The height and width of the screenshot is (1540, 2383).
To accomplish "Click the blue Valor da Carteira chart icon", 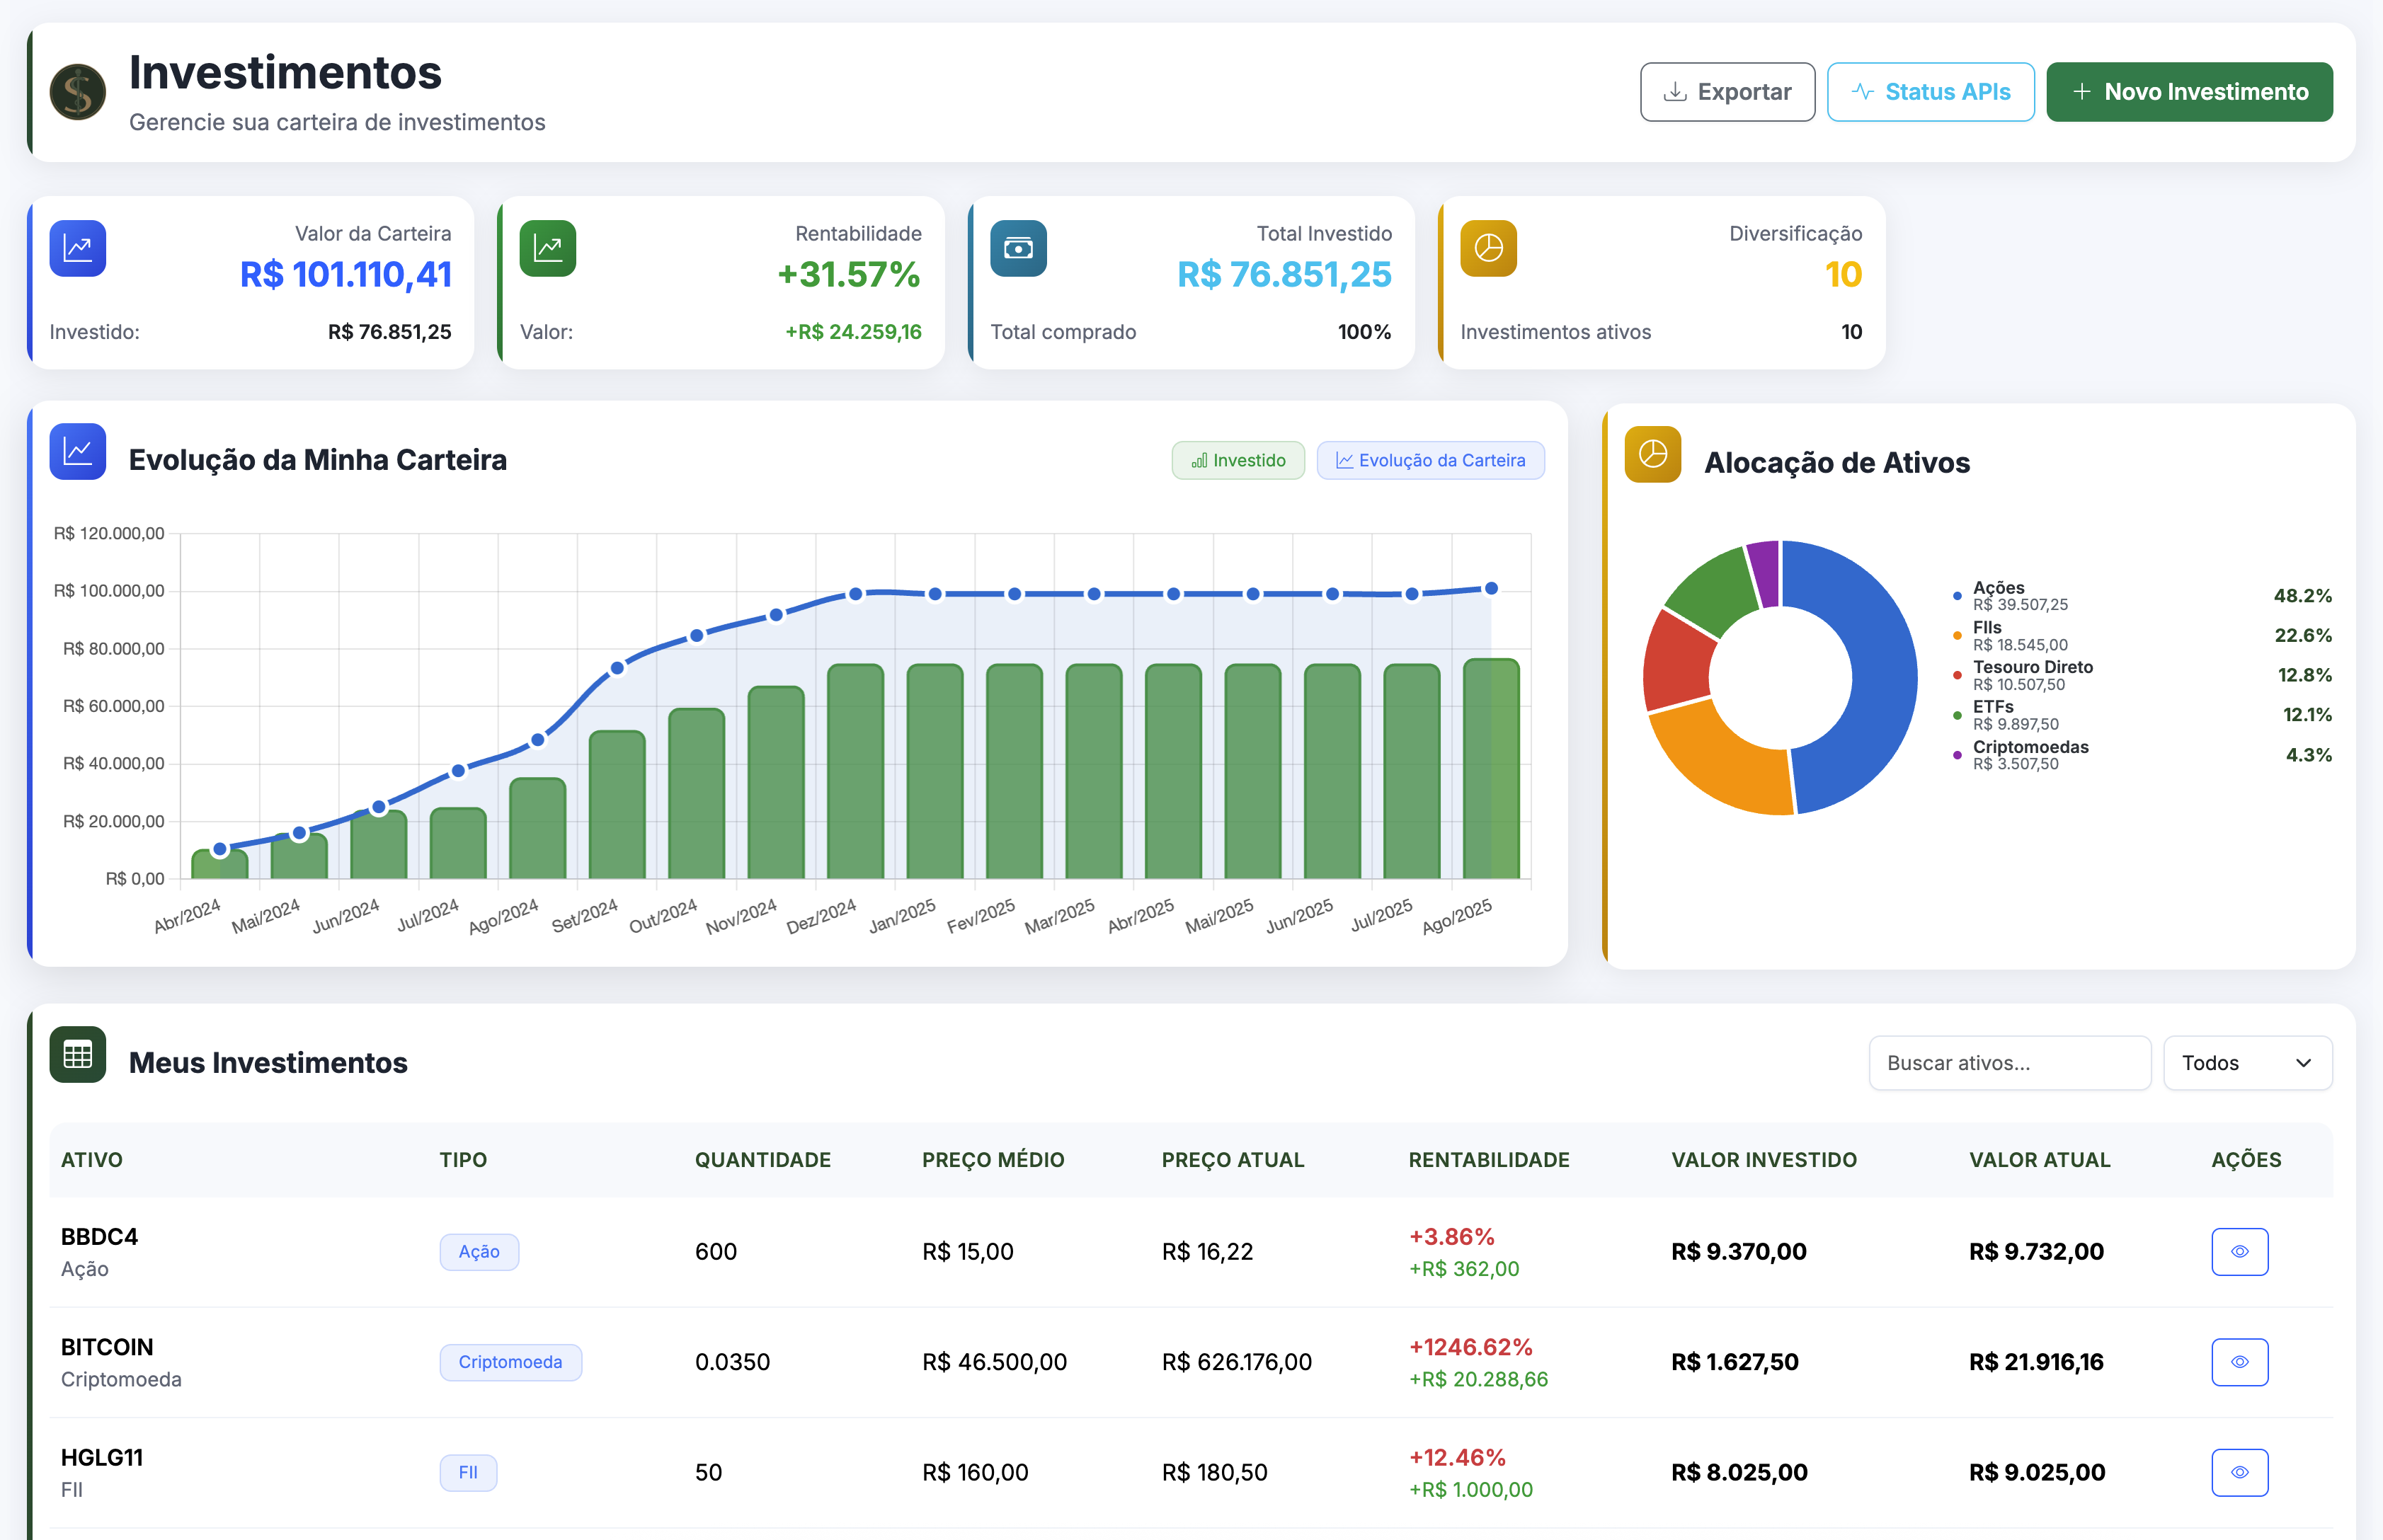I will pos(78,248).
